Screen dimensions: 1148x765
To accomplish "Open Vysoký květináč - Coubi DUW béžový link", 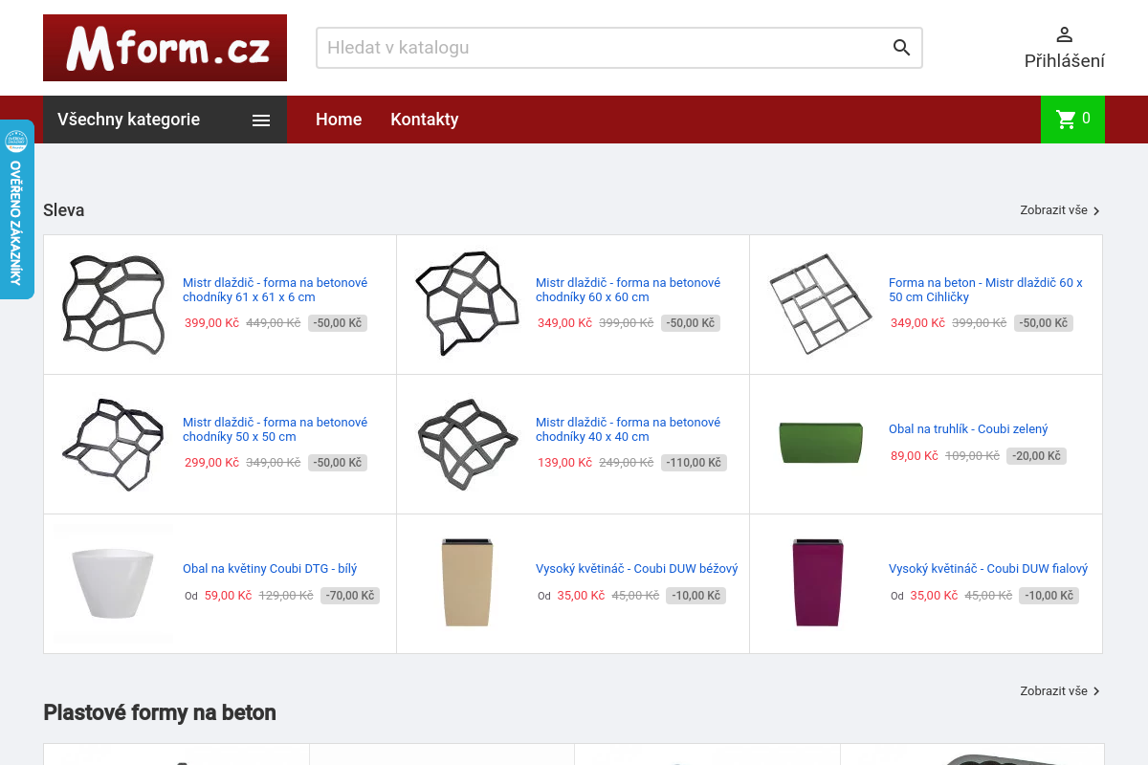I will pos(637,569).
